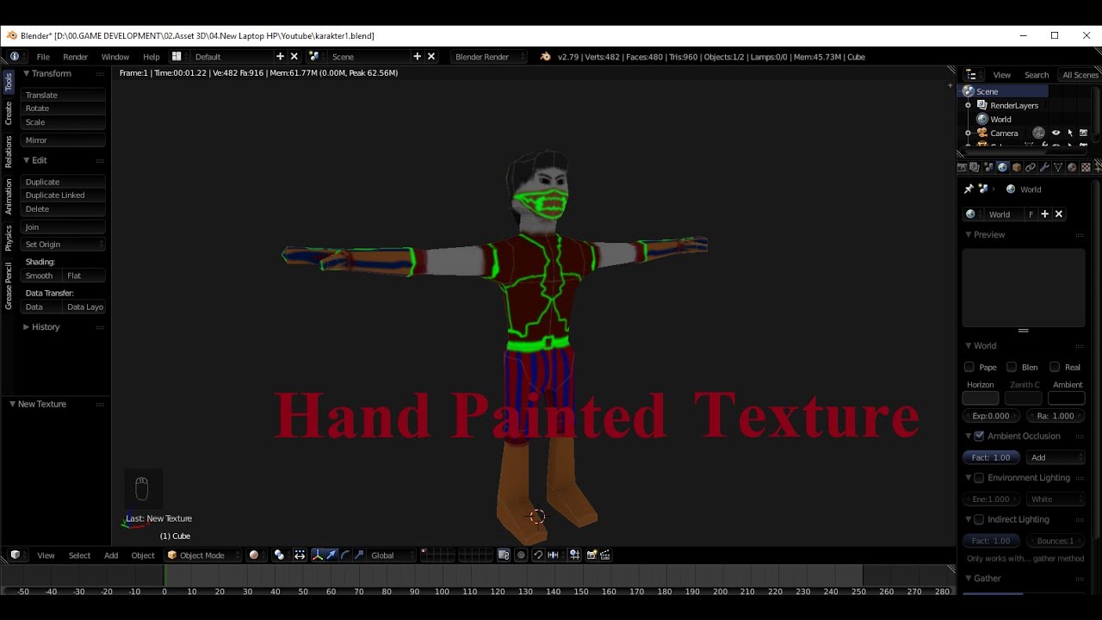
Task: Click the Mirror button
Action: 63,140
